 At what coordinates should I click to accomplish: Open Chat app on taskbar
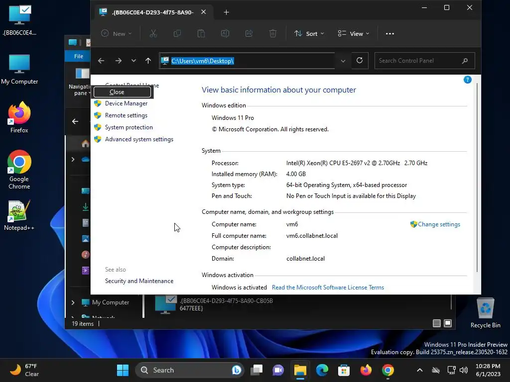coord(278,370)
